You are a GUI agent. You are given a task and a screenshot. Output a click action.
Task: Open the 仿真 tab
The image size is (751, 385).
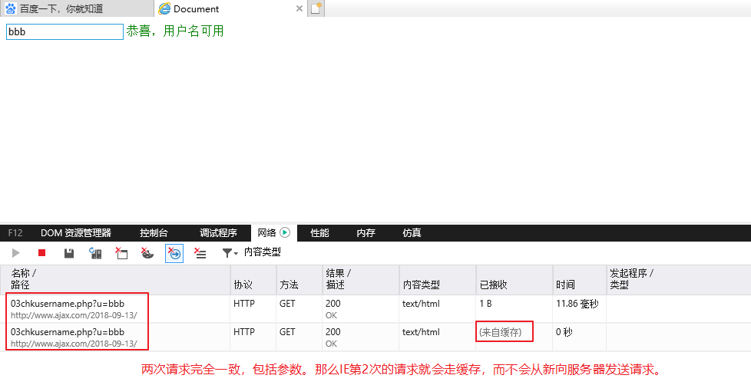(x=412, y=233)
